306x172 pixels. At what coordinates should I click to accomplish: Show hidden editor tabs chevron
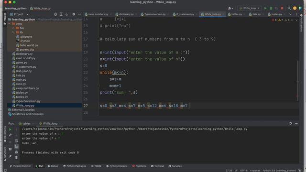click(x=290, y=14)
